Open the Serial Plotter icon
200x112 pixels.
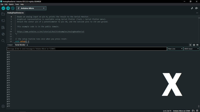point(192,8)
